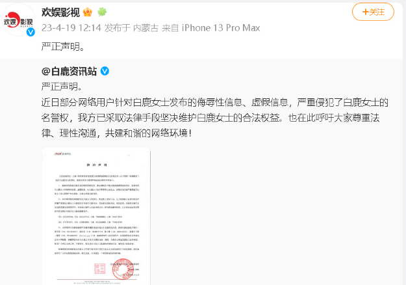Click the green clover badge icon

[x=102, y=12]
